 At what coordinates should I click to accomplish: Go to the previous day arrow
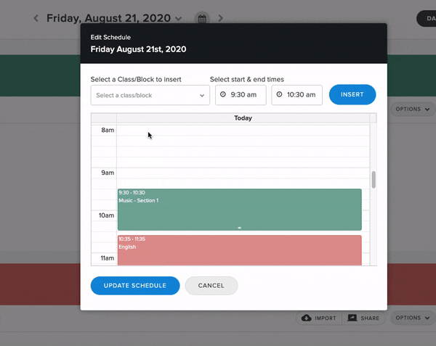tap(36, 18)
